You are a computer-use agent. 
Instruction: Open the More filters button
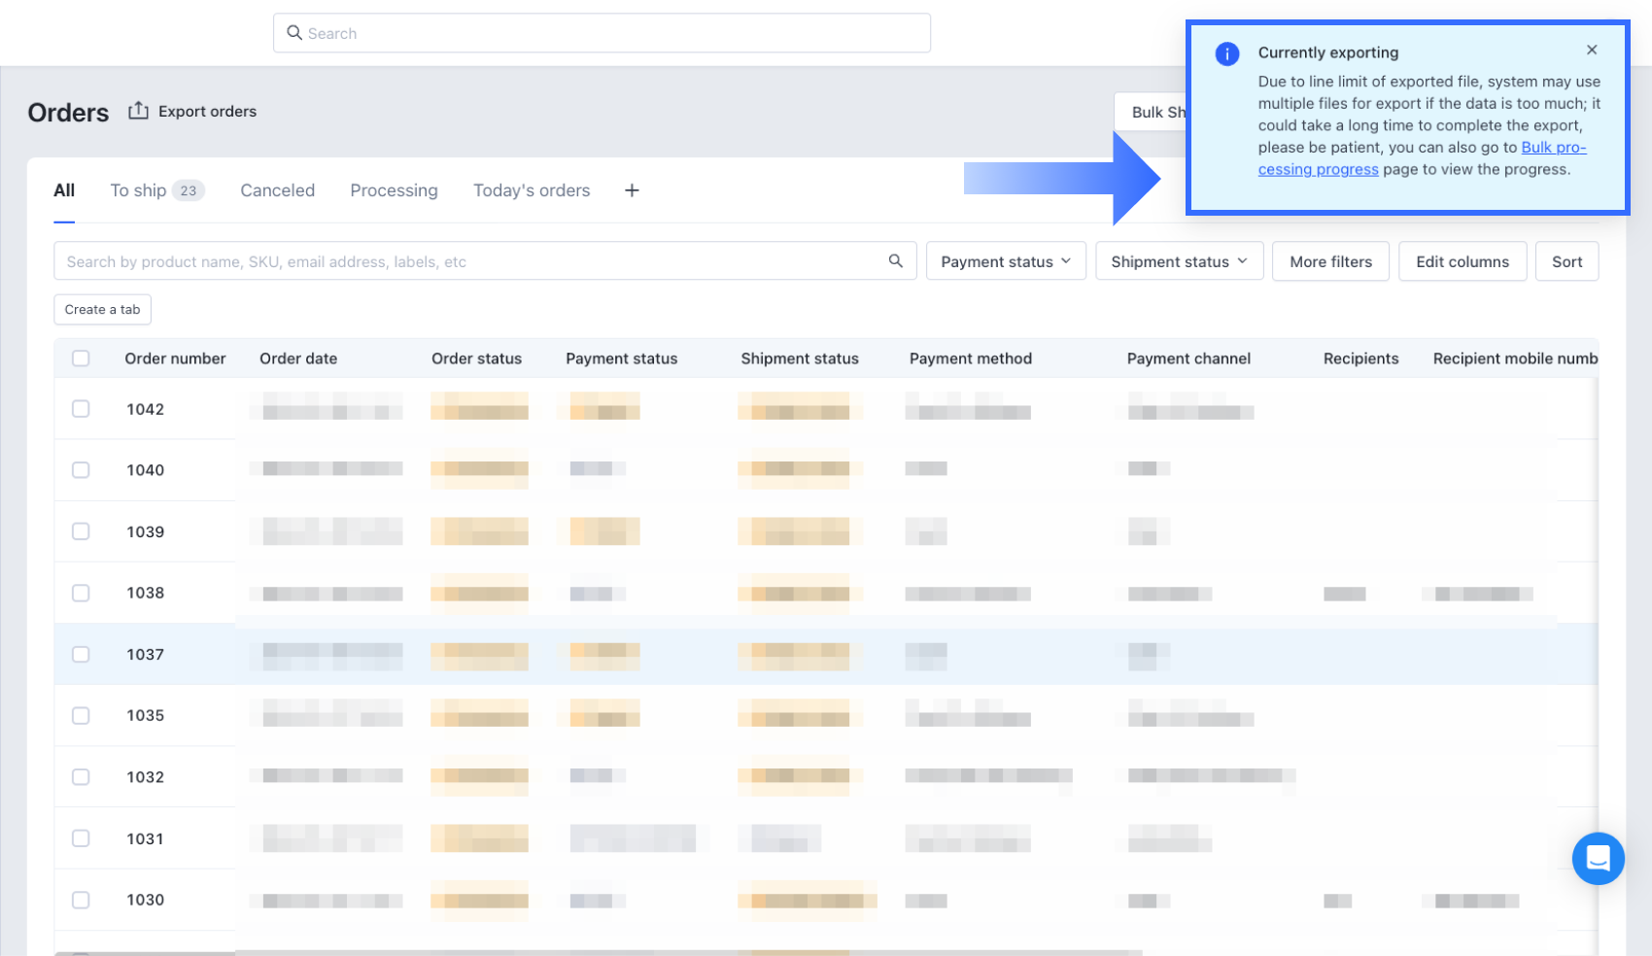tap(1330, 261)
